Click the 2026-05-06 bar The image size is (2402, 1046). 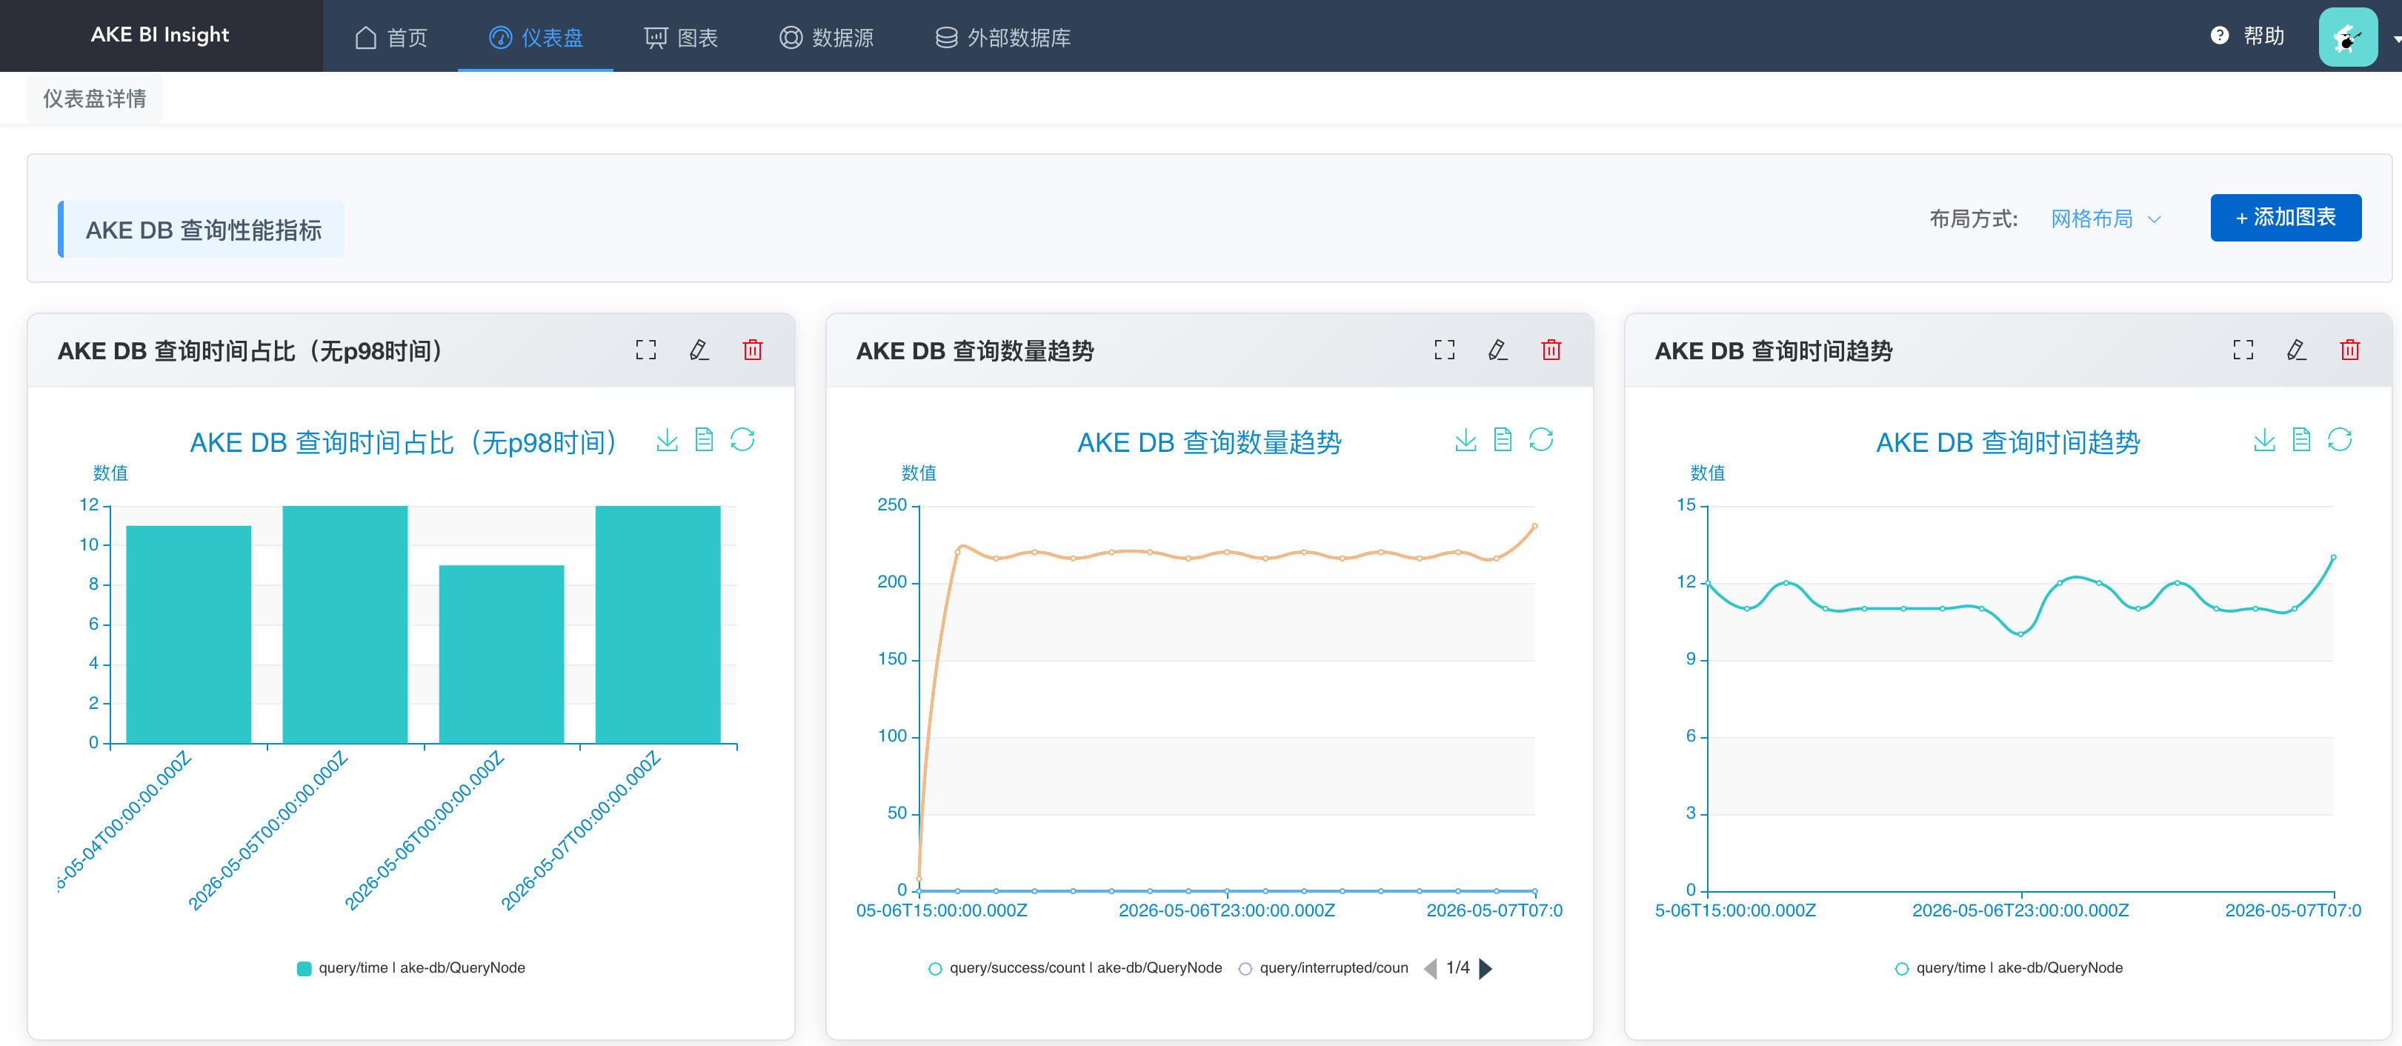tap(502, 654)
